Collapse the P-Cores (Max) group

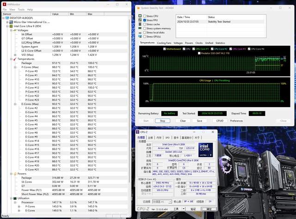point(15,67)
